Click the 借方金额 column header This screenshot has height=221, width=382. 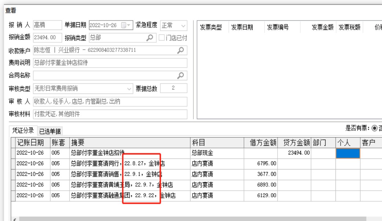261,143
